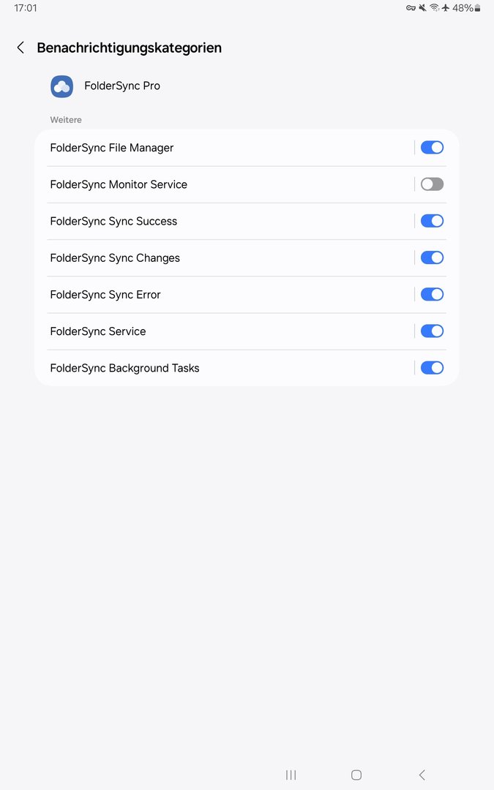Tap the Wi-Fi icon in status bar
The width and height of the screenshot is (494, 790).
(x=434, y=8)
